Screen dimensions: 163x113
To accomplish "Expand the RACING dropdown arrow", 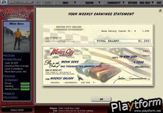I will pyautogui.click(x=99, y=3).
